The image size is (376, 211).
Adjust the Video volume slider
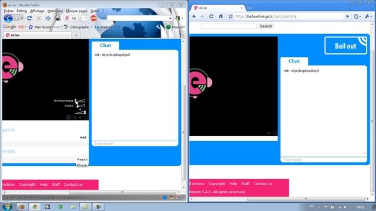[80, 105]
